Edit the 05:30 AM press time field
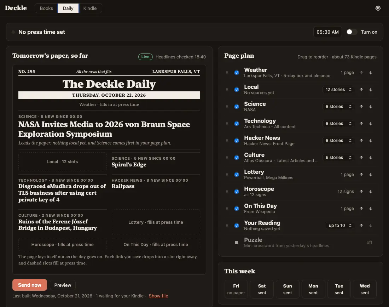The width and height of the screenshot is (389, 307). point(327,32)
